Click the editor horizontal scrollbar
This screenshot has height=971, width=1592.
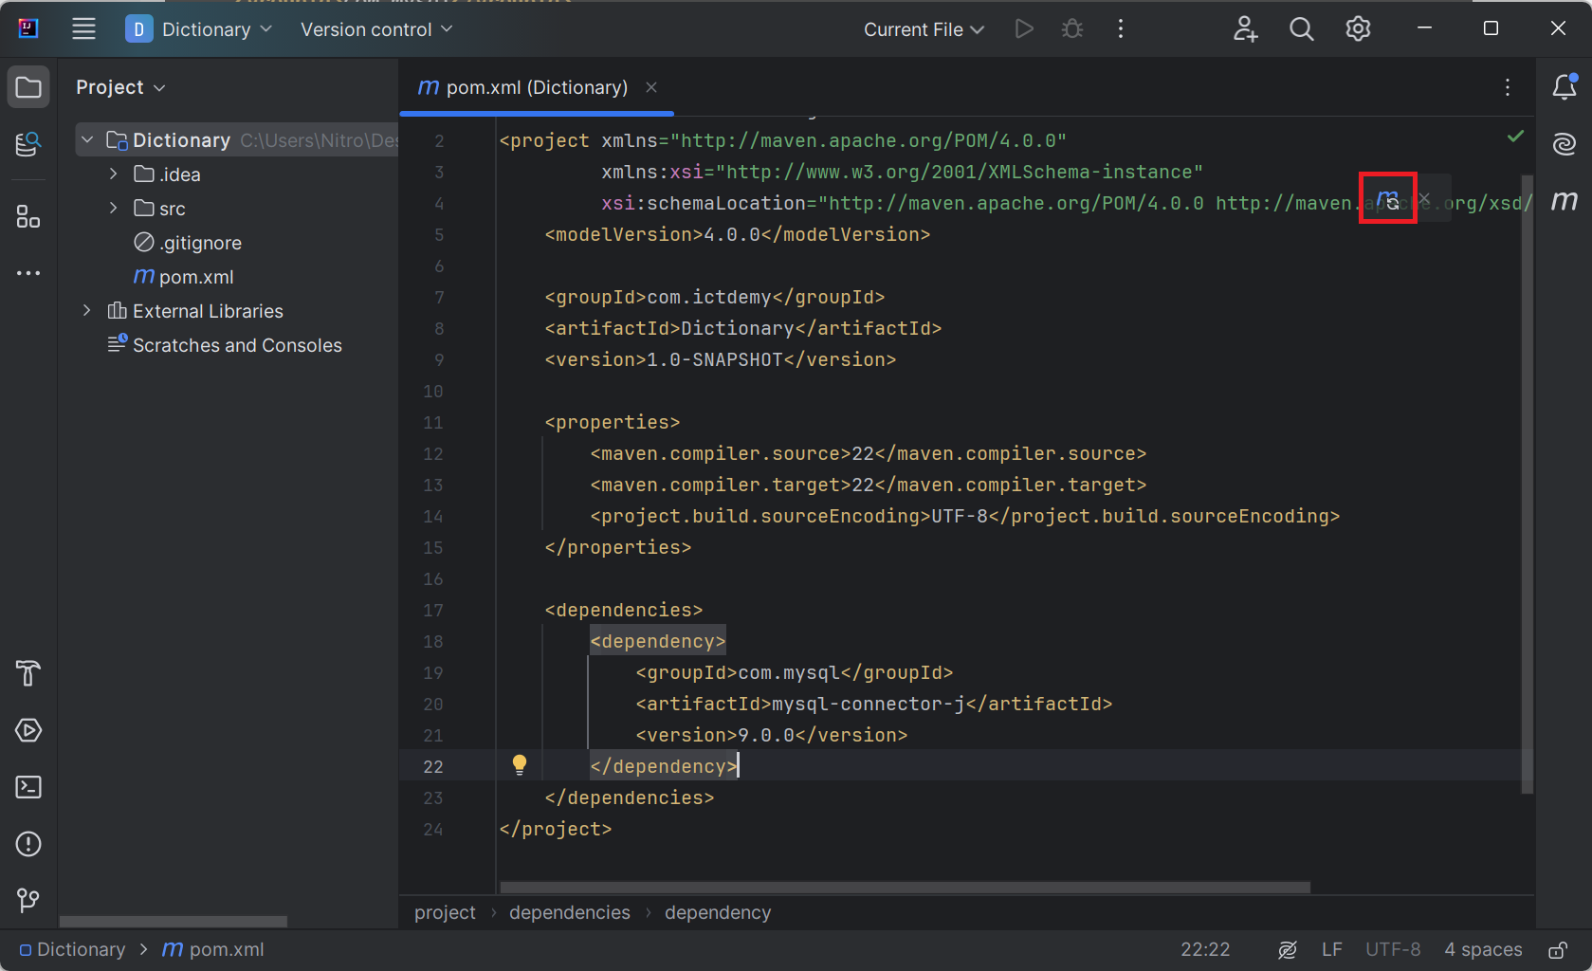905,888
